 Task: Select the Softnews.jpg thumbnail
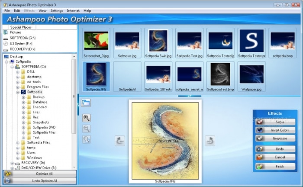tap(127, 43)
